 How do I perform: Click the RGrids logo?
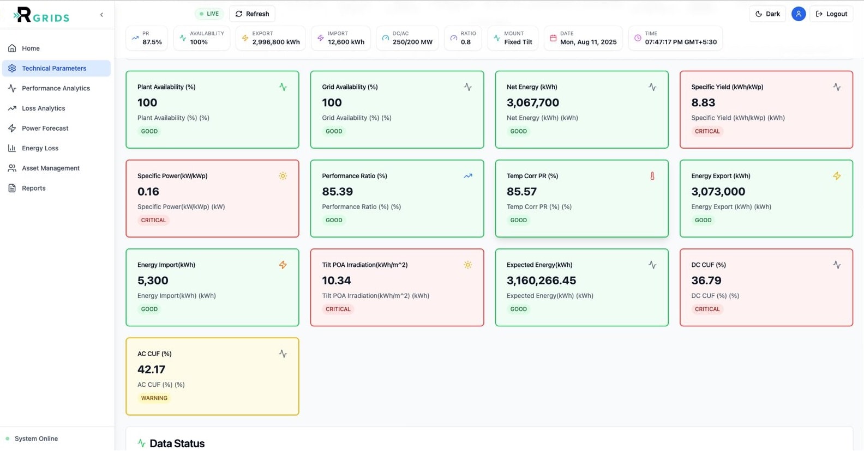pos(41,15)
